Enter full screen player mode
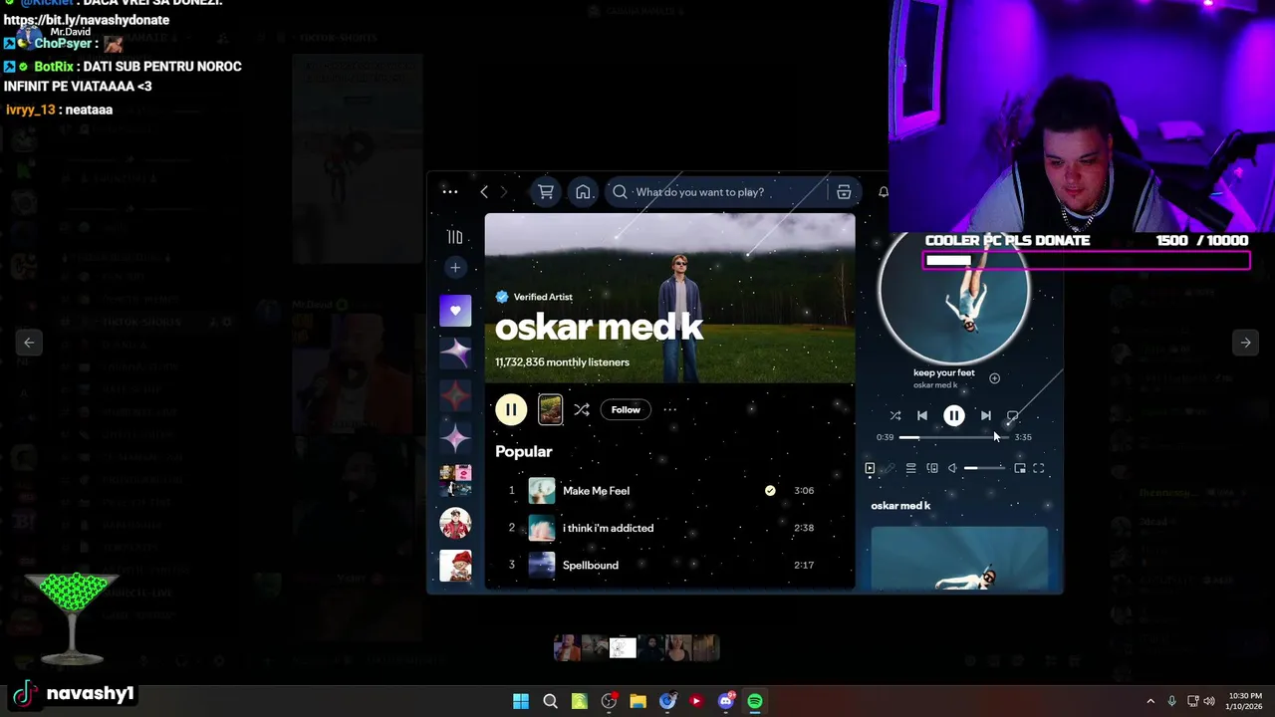The height and width of the screenshot is (717, 1275). 1039,468
